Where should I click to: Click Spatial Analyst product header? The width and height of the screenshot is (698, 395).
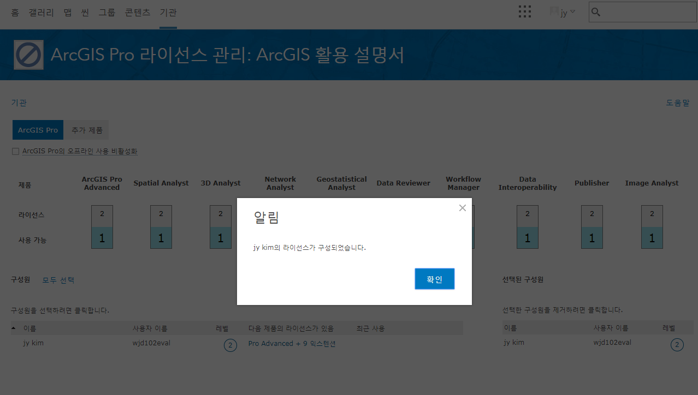(x=161, y=183)
